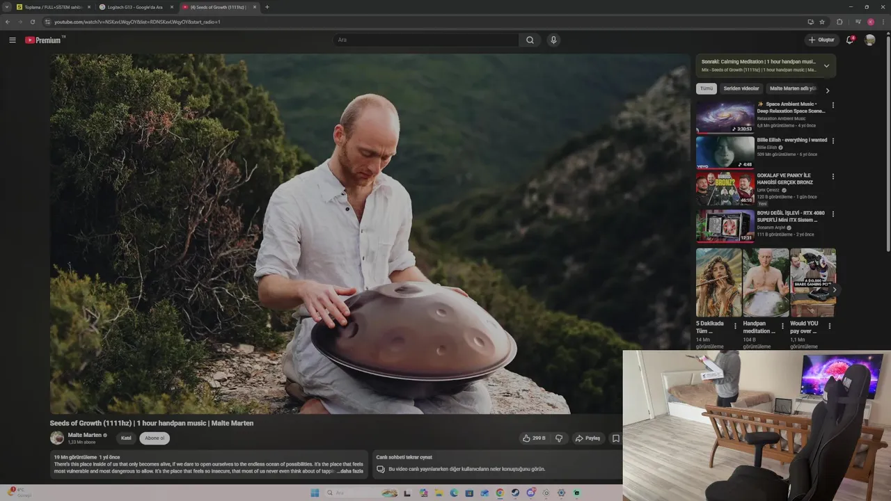The height and width of the screenshot is (501, 891).
Task: Open Chrome from the taskbar
Action: coord(500,493)
